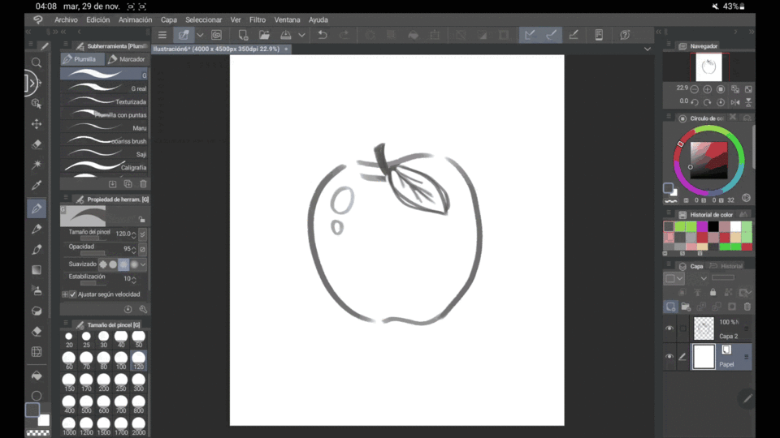Click the color wheel hue ring
This screenshot has height=438, width=780.
pyautogui.click(x=708, y=130)
